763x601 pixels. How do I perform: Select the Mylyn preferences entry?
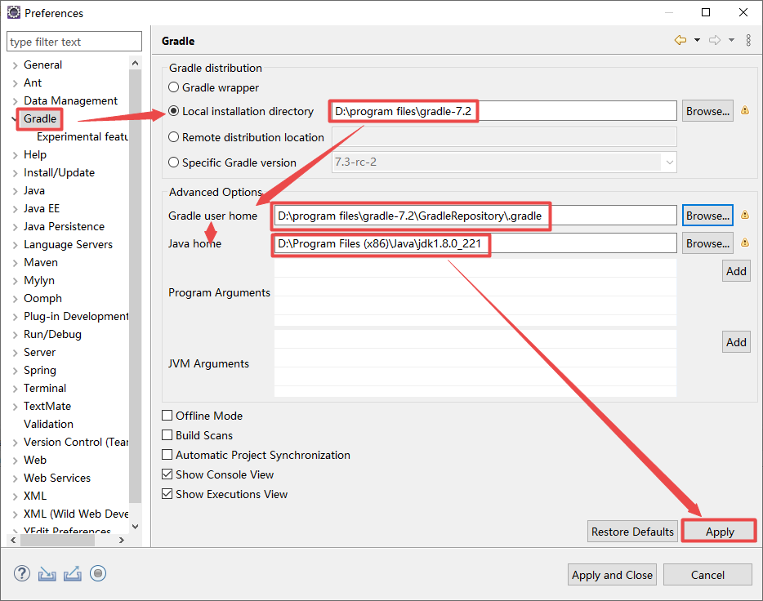point(39,281)
